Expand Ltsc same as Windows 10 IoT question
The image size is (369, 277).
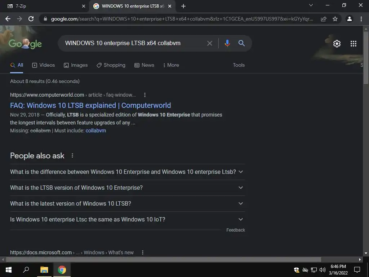tap(128, 219)
